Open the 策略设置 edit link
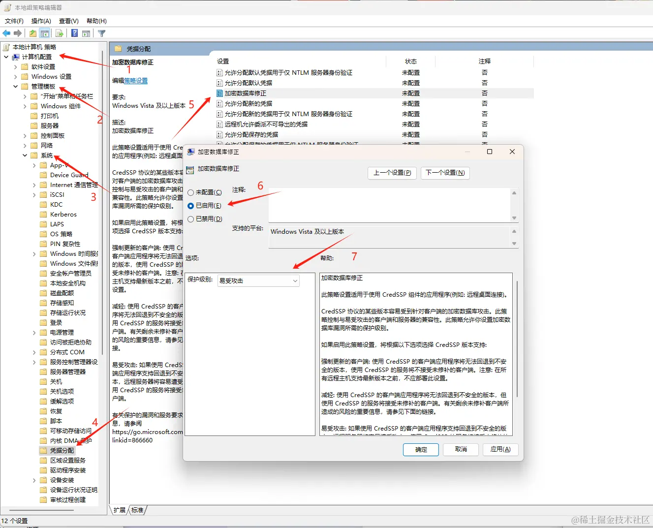The width and height of the screenshot is (653, 528). coord(136,81)
